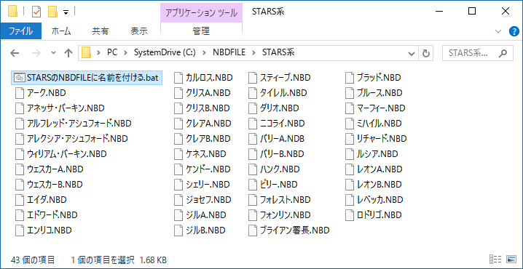Click SystemDrive (C:) in the breadcrumb

coord(165,52)
